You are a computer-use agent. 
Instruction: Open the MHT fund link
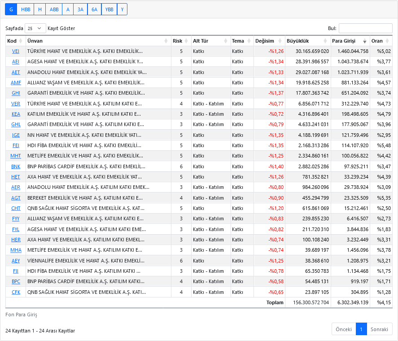point(16,156)
